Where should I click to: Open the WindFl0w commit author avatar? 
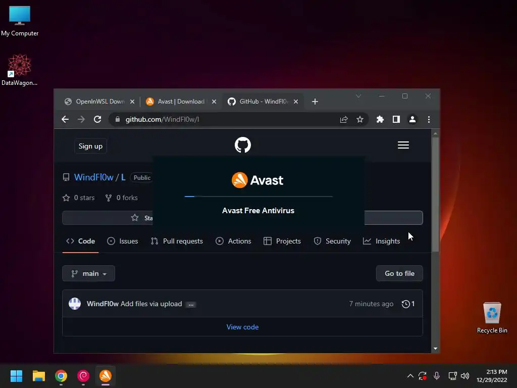pos(75,304)
